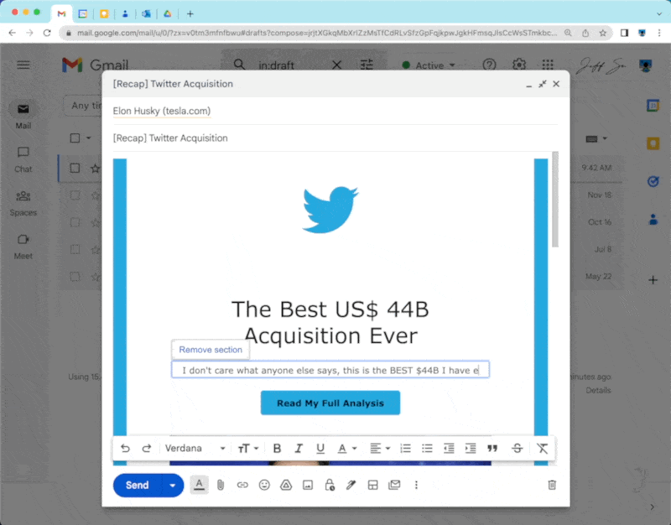Screen dimensions: 671x525
Task: Open the Google apps grid
Action: coord(548,65)
